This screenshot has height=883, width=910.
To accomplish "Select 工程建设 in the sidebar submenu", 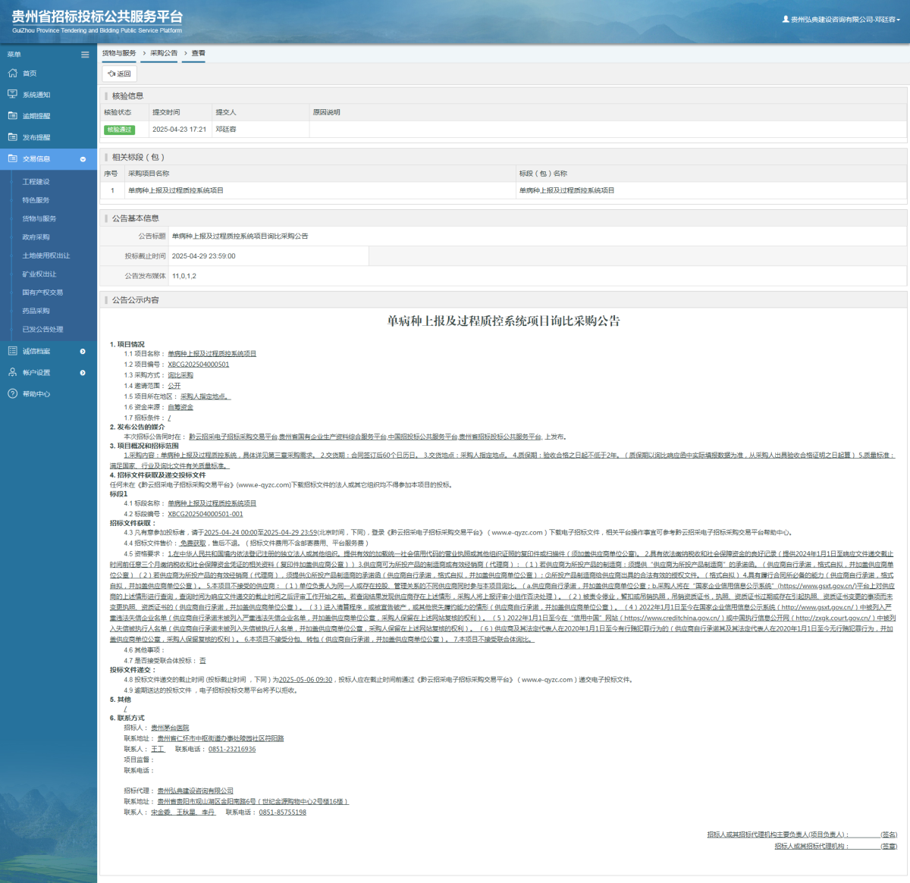I will point(36,182).
